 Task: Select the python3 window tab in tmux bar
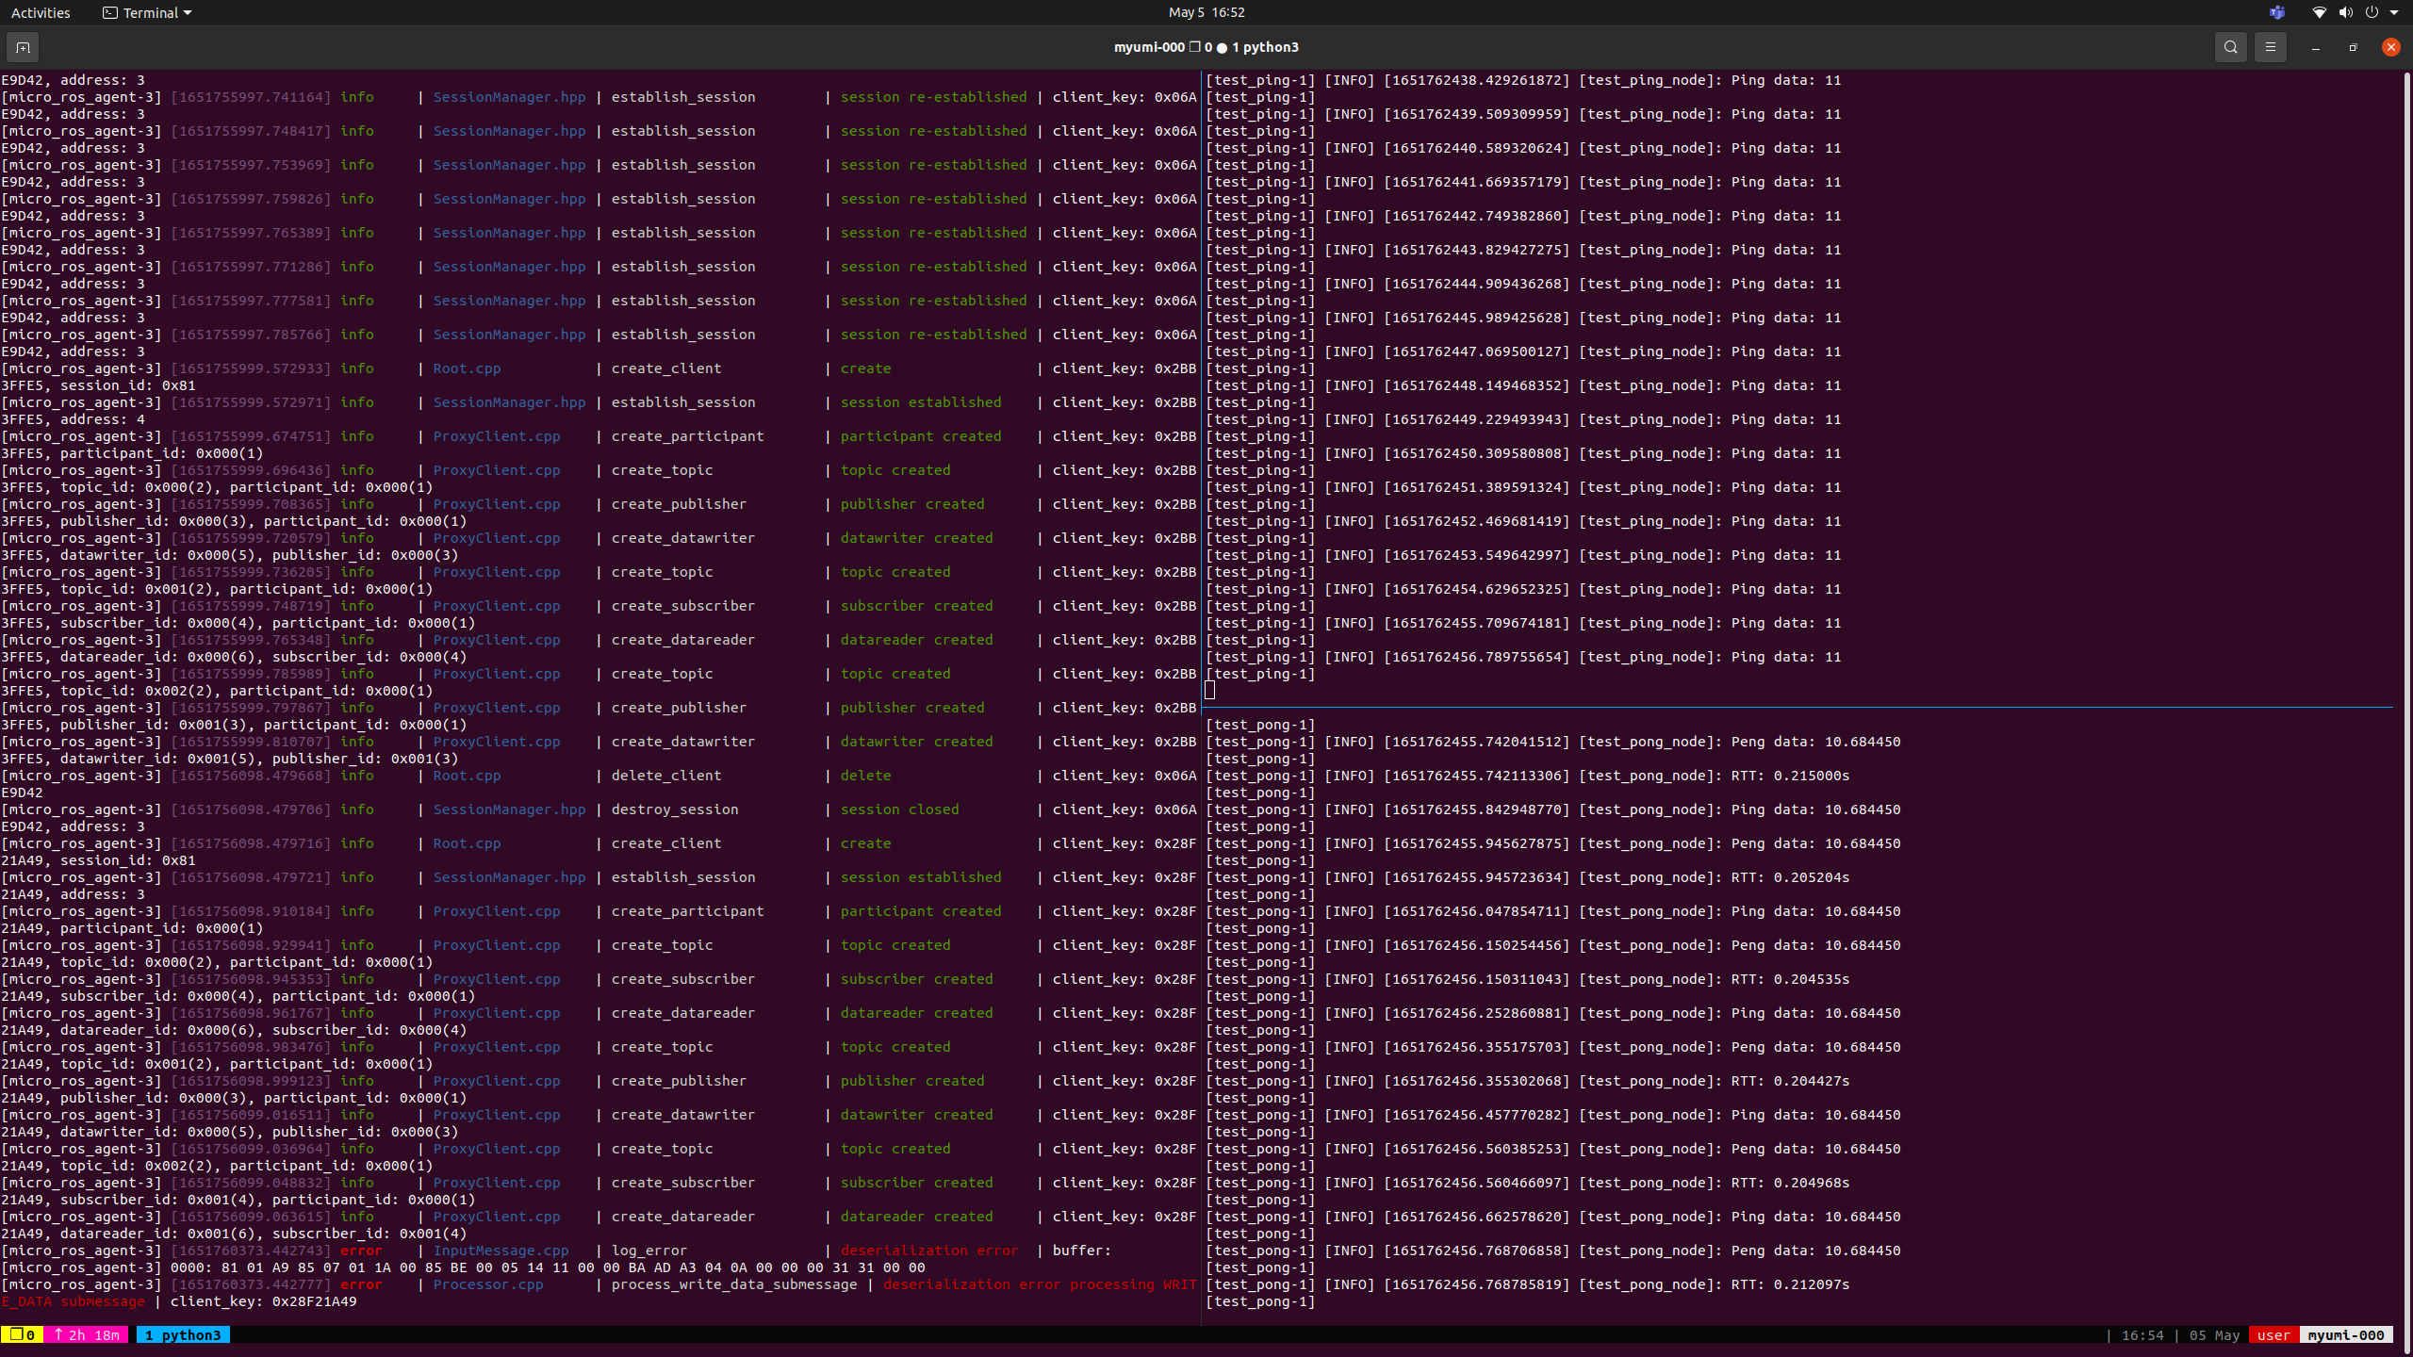[183, 1334]
